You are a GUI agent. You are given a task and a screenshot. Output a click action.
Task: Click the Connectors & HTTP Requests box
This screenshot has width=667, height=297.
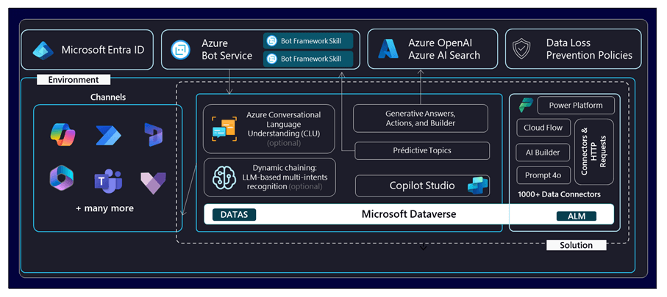point(594,152)
